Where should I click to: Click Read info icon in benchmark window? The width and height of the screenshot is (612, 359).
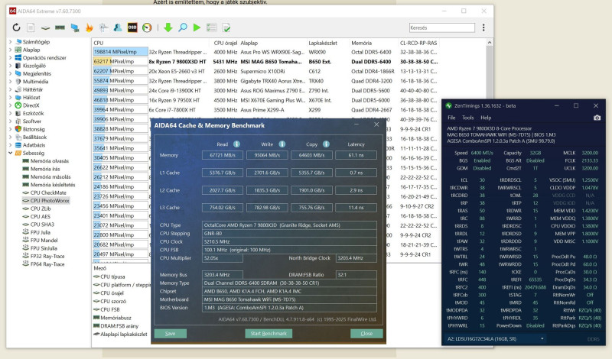click(x=236, y=144)
